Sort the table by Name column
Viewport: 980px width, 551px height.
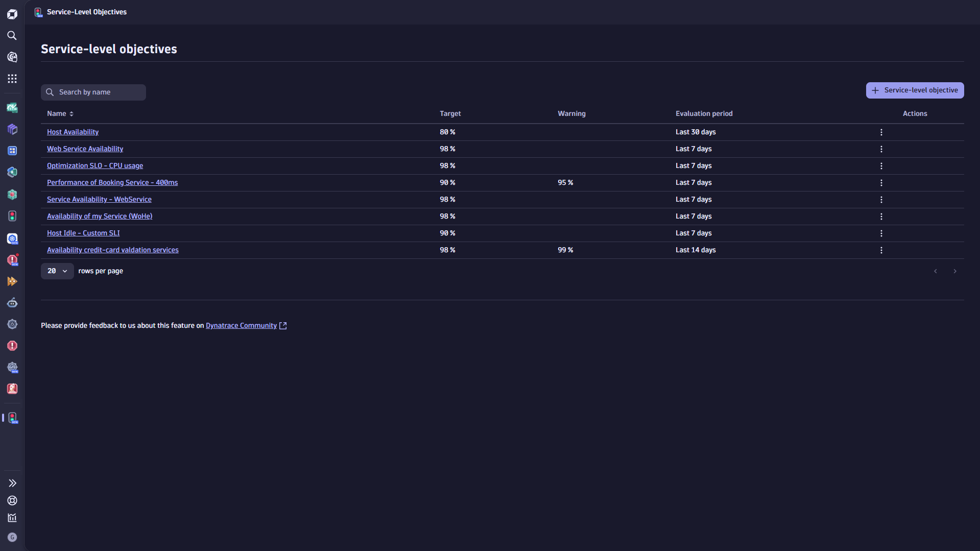[60, 114]
